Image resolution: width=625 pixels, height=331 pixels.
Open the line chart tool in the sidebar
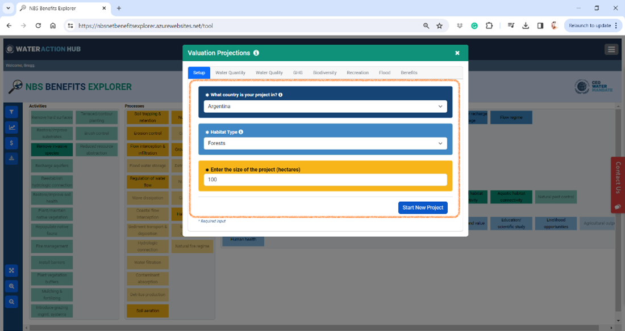(x=11, y=128)
